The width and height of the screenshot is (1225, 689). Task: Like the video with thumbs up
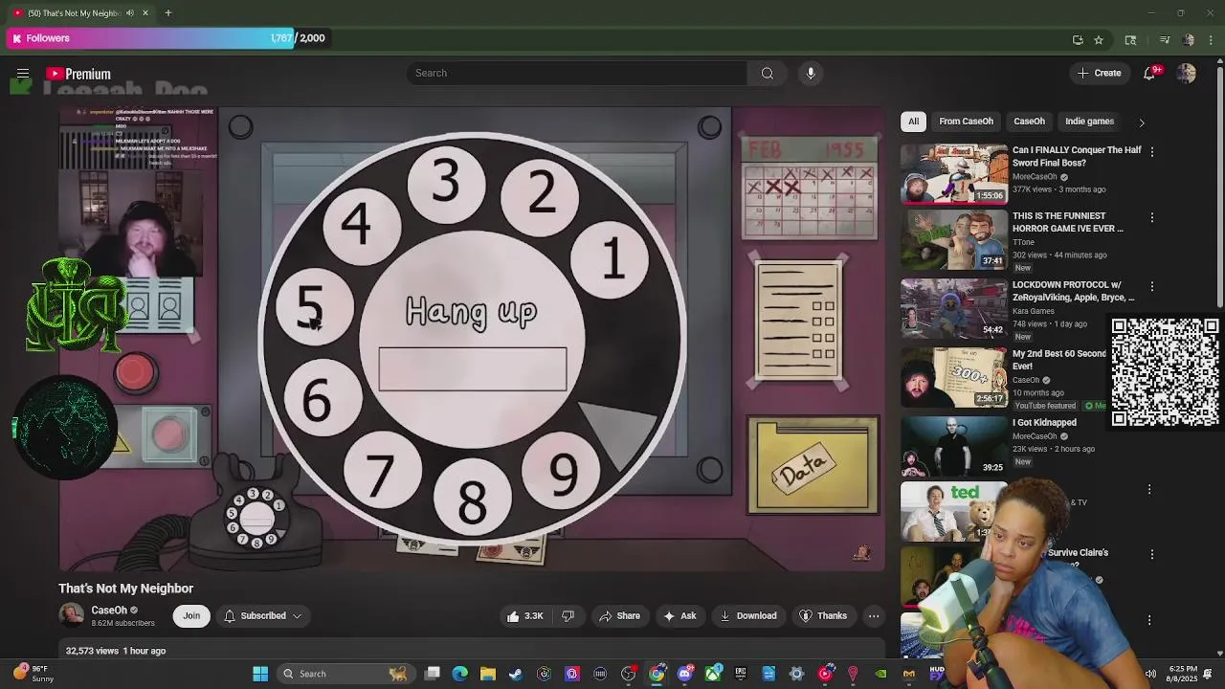(525, 616)
